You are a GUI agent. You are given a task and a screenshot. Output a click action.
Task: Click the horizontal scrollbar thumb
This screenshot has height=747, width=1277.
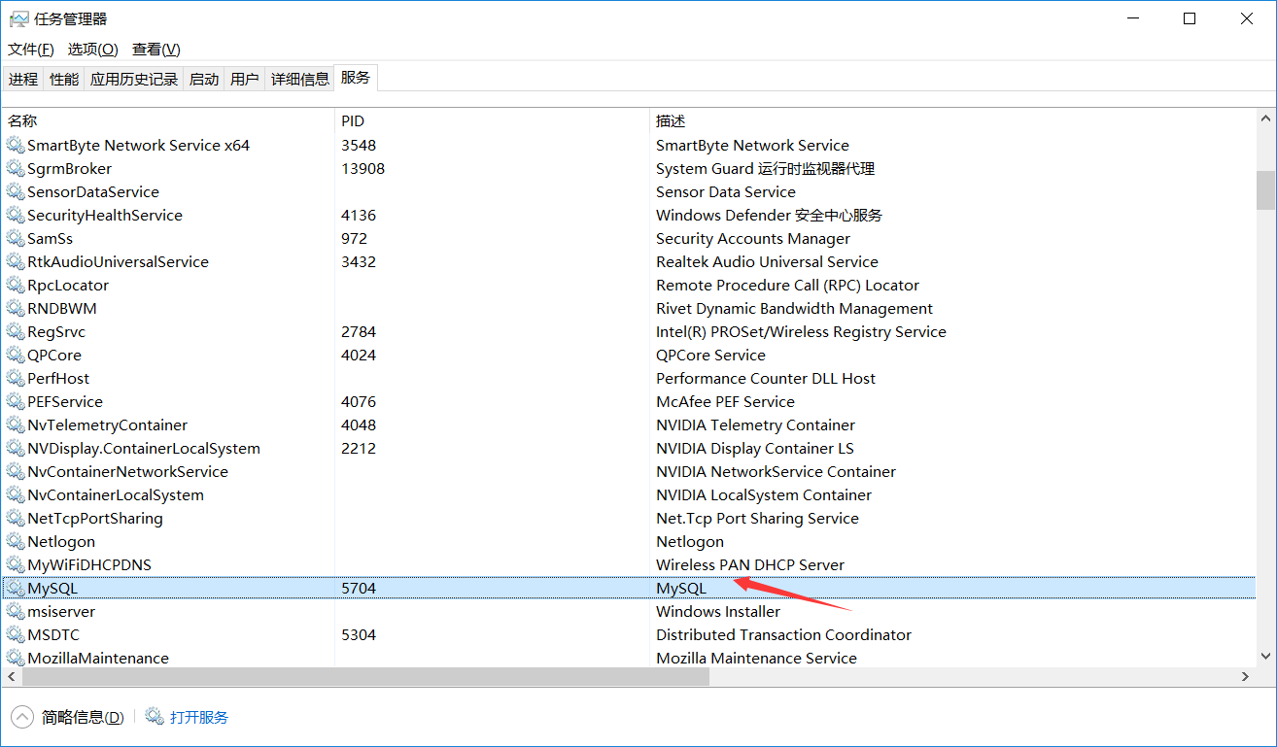tap(364, 676)
